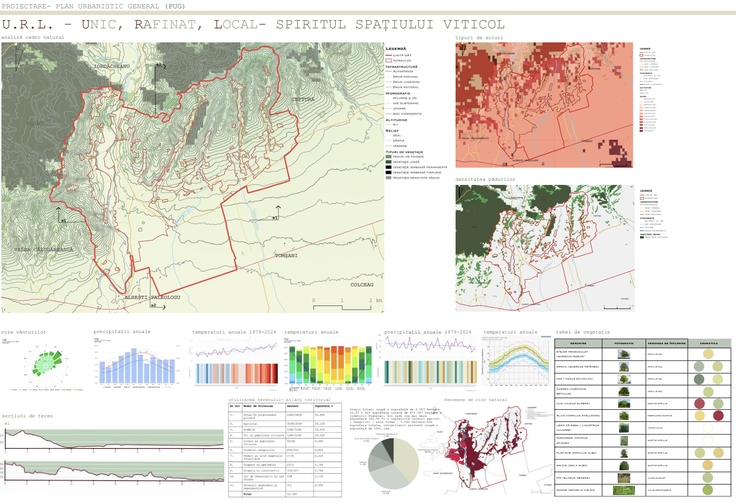Click the "precipitații anuale 1979-2024" chart title
Screen dimensions: 736x503
(x=428, y=332)
